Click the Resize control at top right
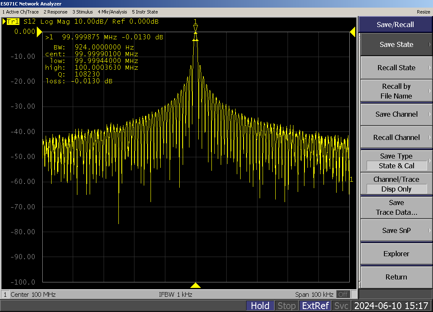433x312 pixels. click(x=423, y=12)
